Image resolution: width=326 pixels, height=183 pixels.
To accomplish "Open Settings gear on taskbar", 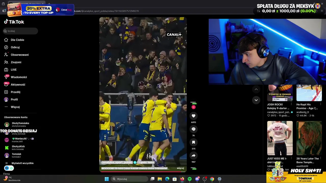I will pyautogui.click(x=220, y=179).
